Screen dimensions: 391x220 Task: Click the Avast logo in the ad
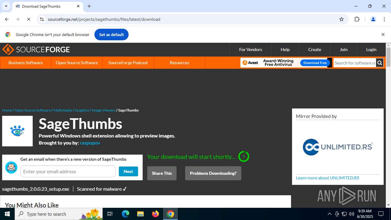pyautogui.click(x=250, y=63)
